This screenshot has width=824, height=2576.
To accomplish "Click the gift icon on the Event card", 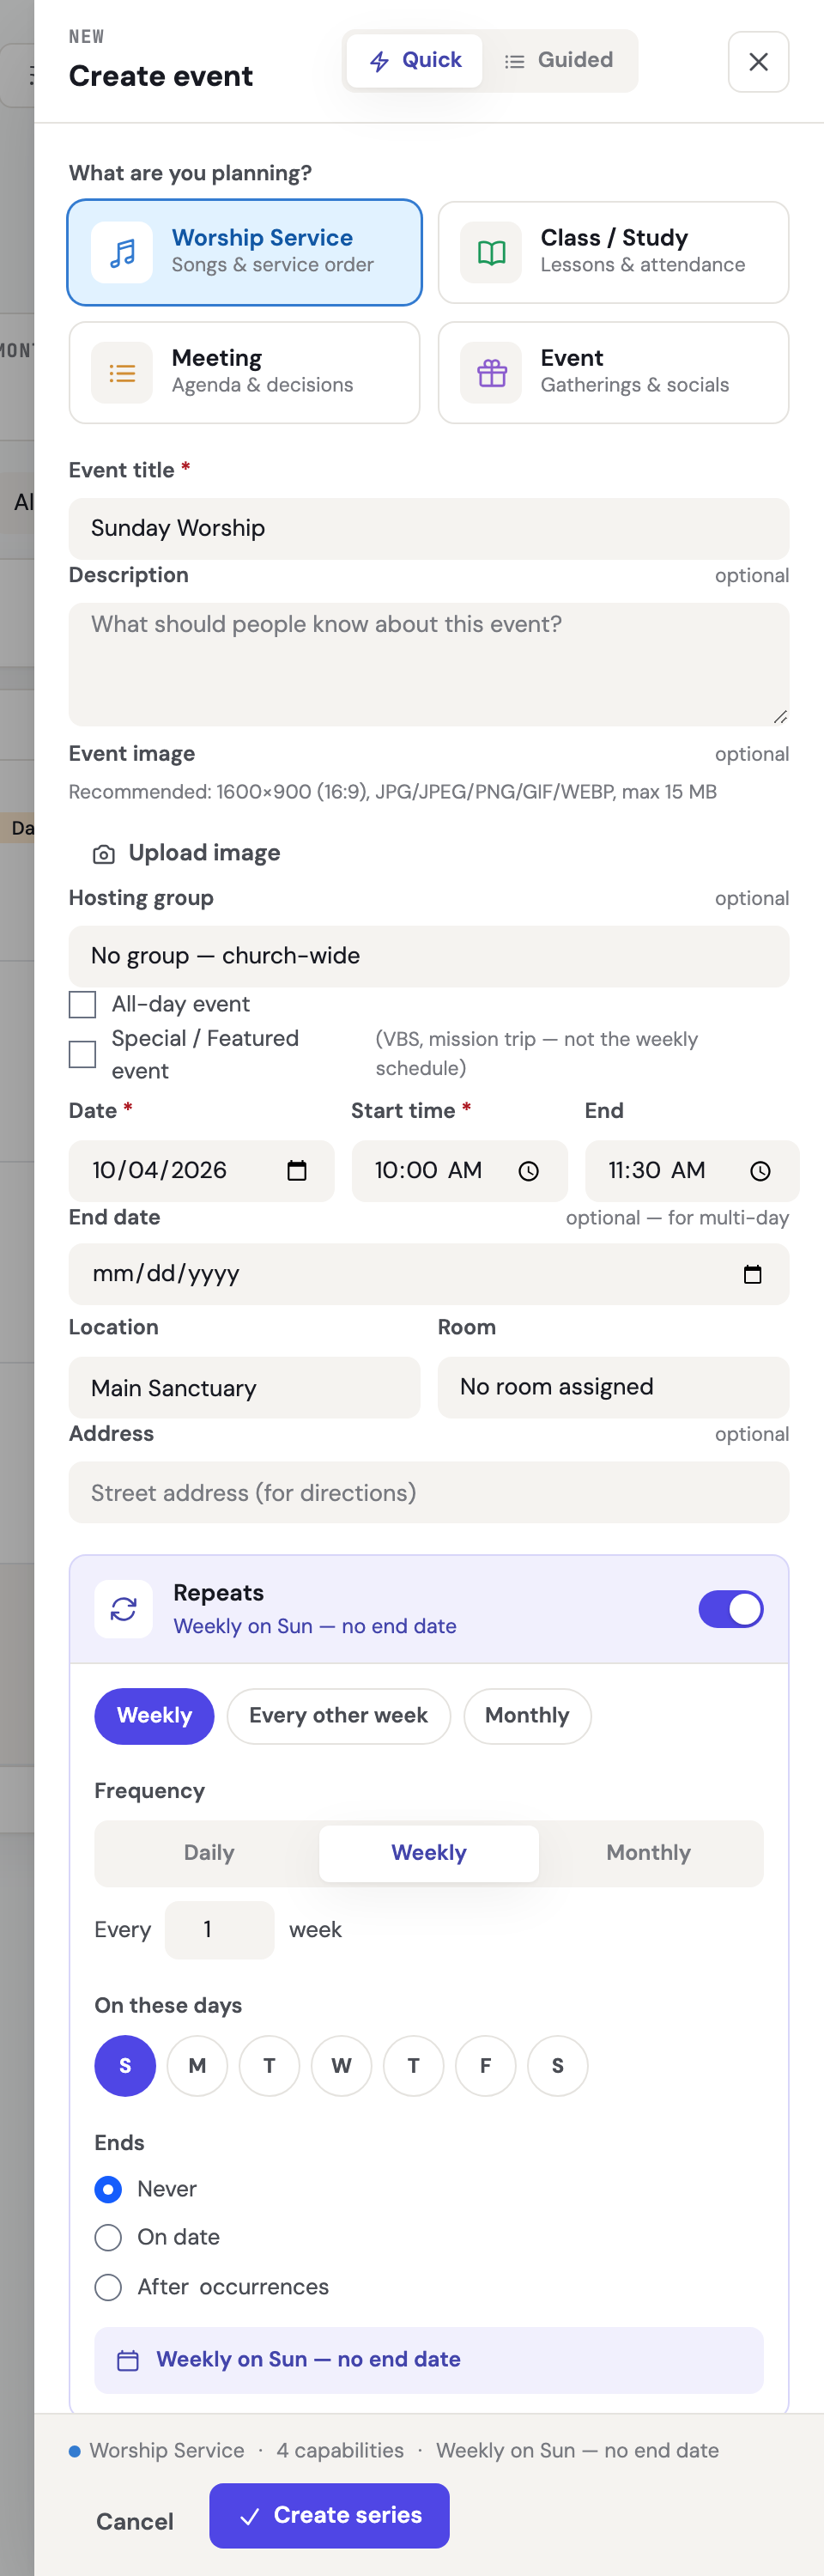I will click(x=491, y=373).
